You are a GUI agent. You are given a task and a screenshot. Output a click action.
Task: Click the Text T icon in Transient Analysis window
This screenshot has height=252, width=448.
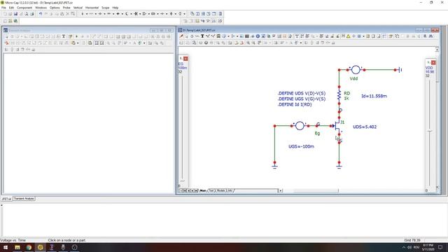coord(64,36)
